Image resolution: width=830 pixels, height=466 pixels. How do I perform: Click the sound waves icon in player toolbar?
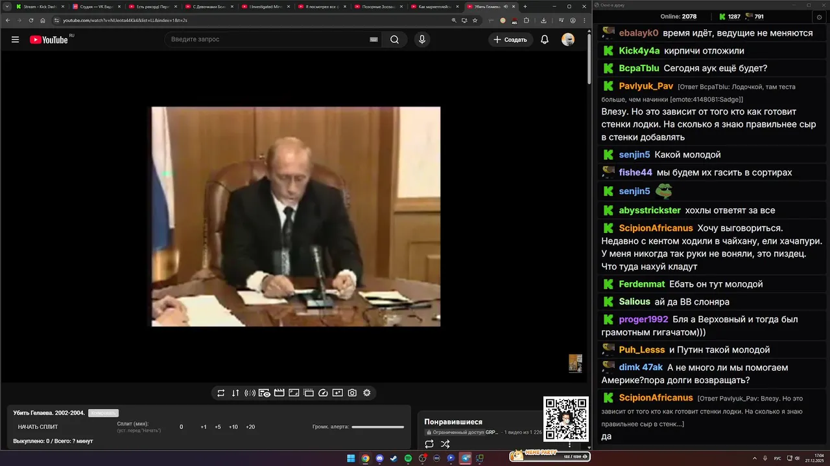click(x=250, y=393)
